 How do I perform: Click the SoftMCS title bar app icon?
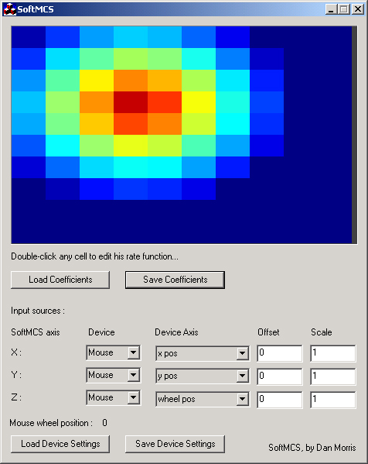coord(9,9)
